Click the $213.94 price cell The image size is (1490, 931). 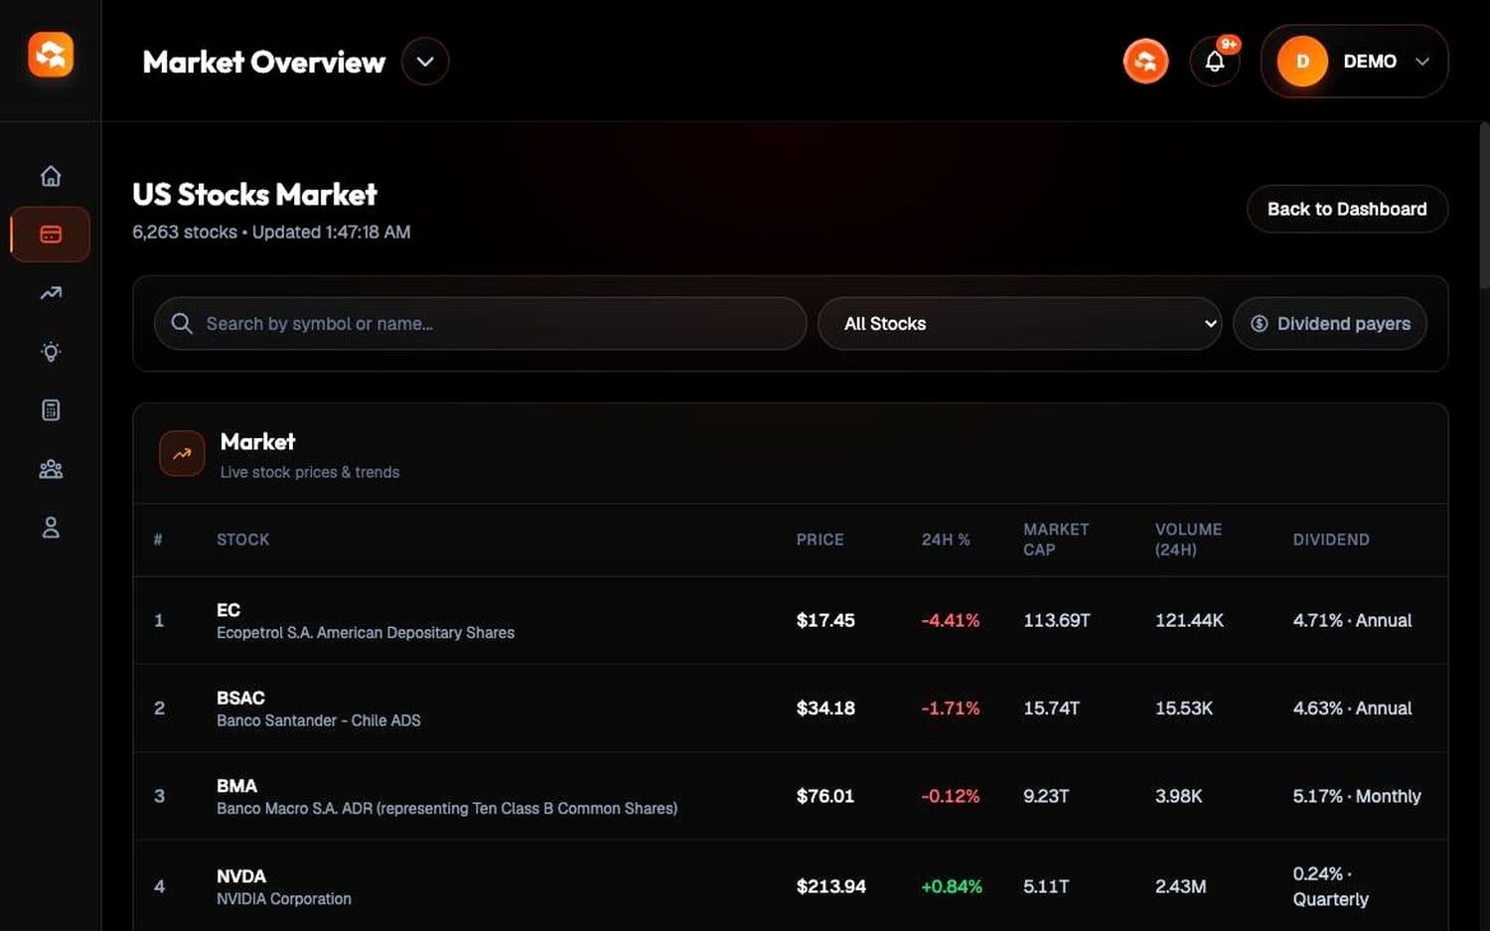coord(831,886)
